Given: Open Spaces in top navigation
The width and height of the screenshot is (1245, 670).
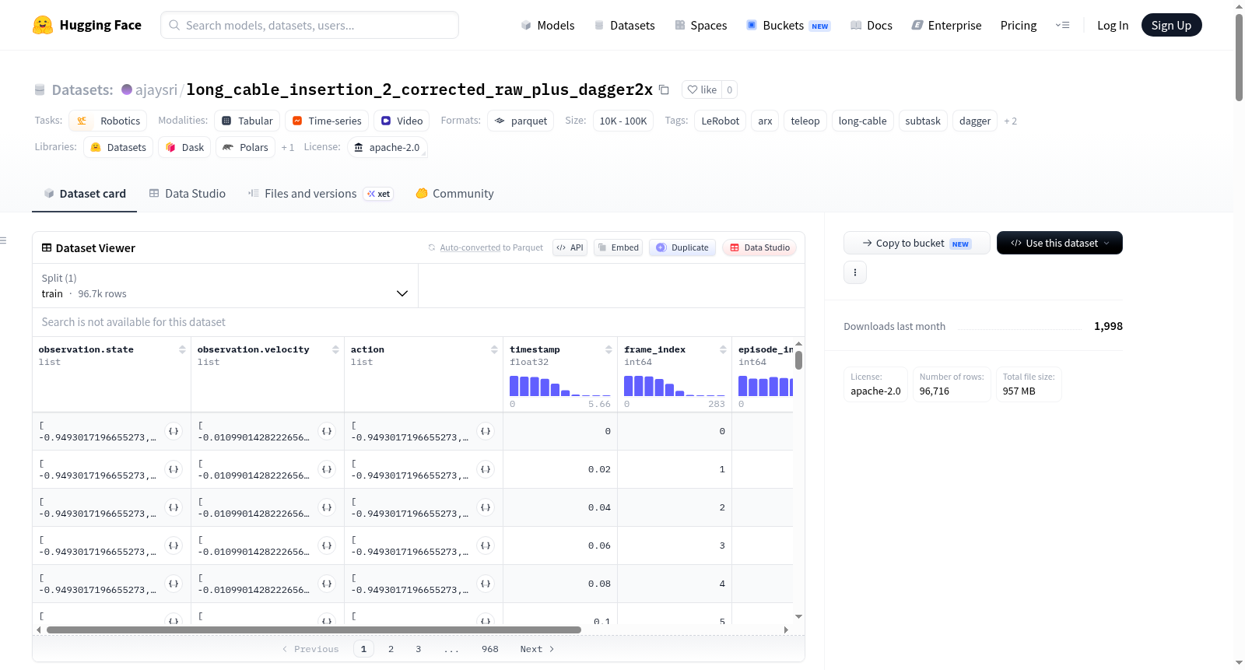Looking at the screenshot, I should point(700,25).
